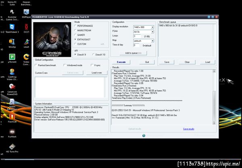Screen dimensions: 242x168
Task: Click the Driver version line in System Information
Action: [x=69, y=120]
